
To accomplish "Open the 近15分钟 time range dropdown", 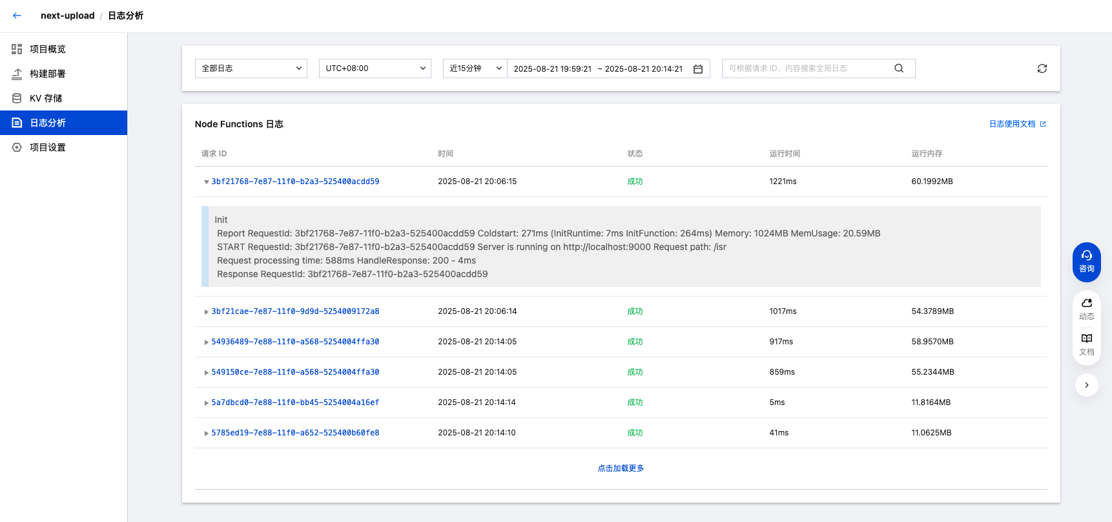I will (475, 68).
